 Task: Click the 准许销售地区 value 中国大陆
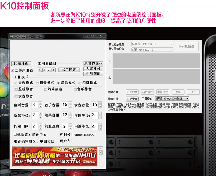pyautogui.click(x=47, y=141)
